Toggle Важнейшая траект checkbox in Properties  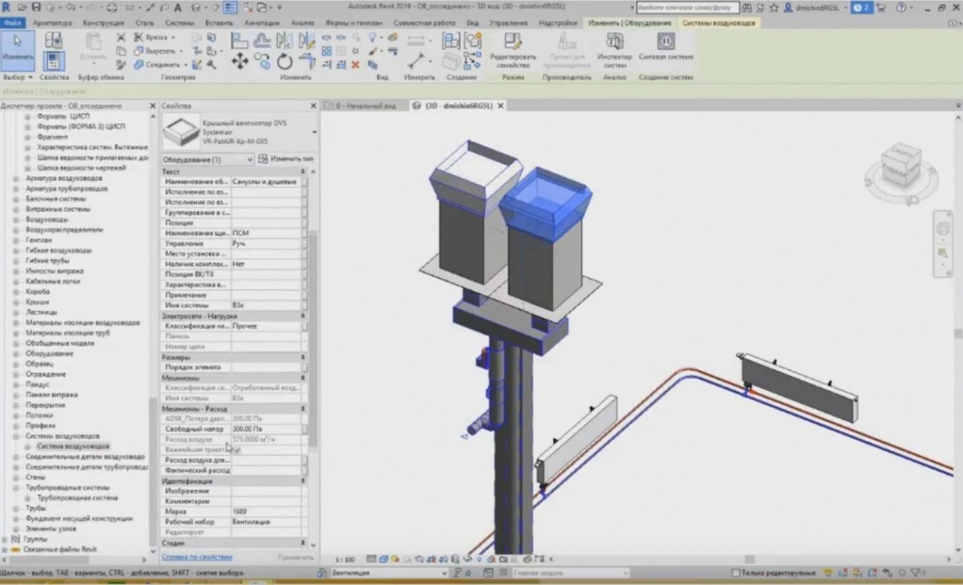[237, 450]
